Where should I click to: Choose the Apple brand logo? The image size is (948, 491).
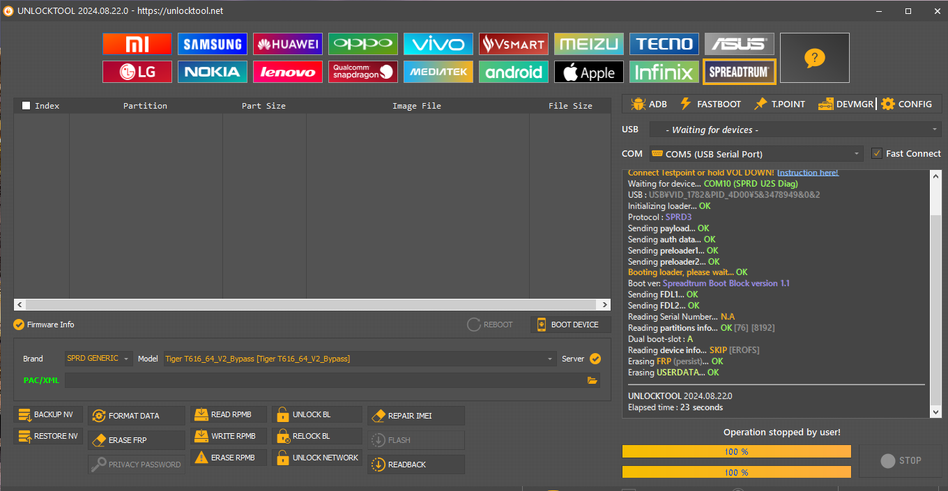click(588, 72)
